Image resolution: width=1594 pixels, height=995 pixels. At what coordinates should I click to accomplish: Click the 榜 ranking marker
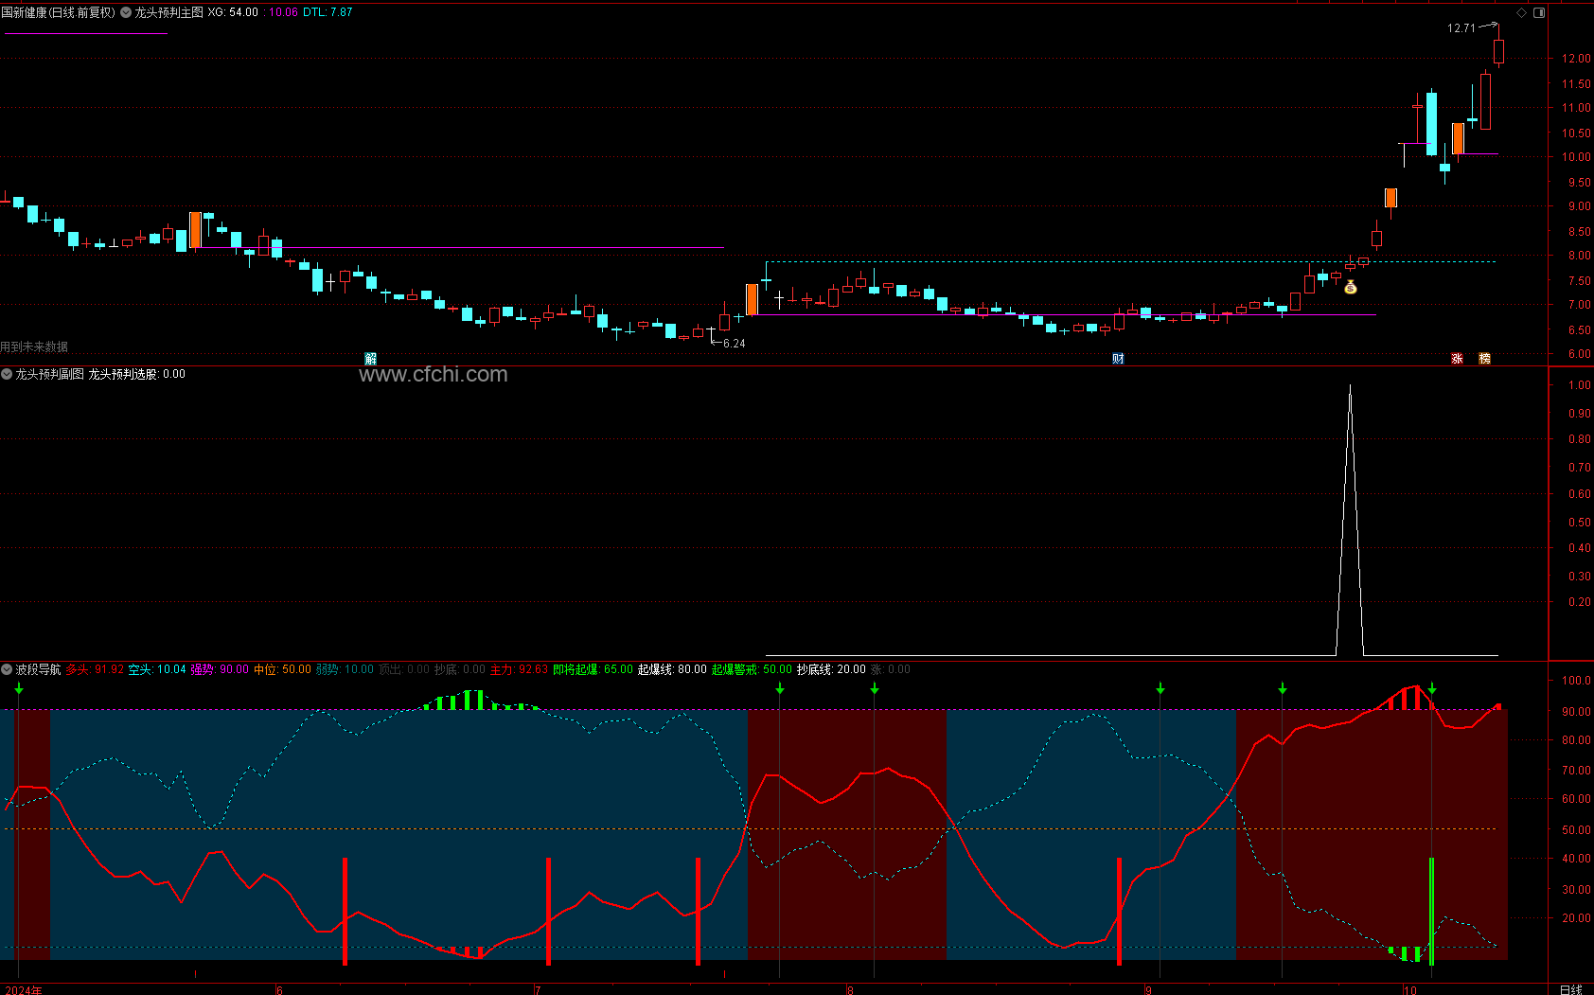coord(1484,359)
